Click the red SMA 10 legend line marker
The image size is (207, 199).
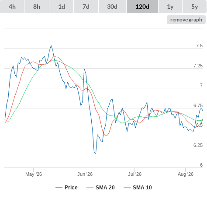pos(127,188)
